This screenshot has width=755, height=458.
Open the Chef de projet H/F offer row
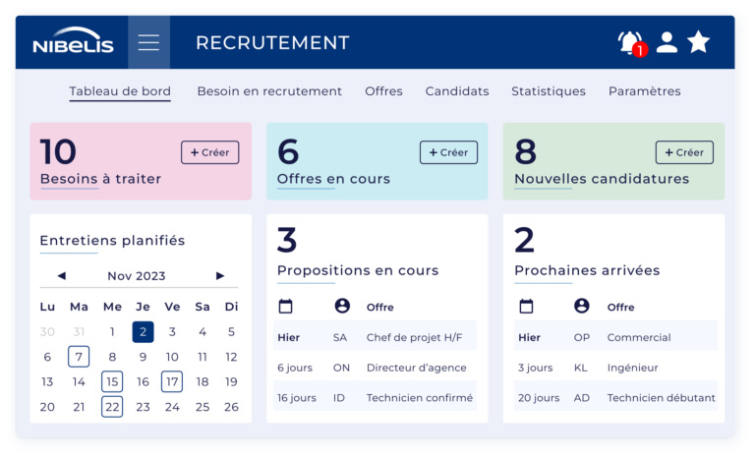pyautogui.click(x=414, y=337)
